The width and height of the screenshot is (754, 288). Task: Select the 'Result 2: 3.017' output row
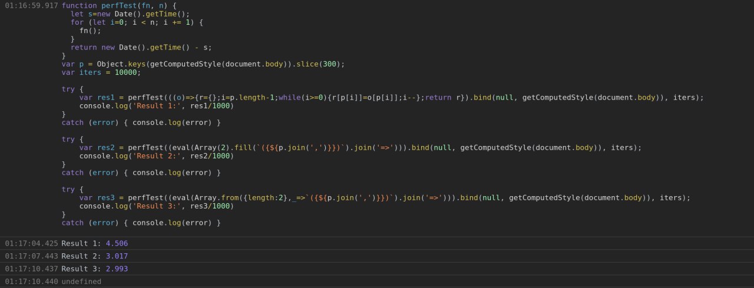point(377,256)
